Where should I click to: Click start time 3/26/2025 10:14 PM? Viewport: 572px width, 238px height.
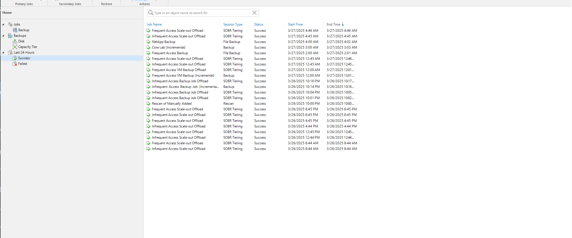coord(304,87)
